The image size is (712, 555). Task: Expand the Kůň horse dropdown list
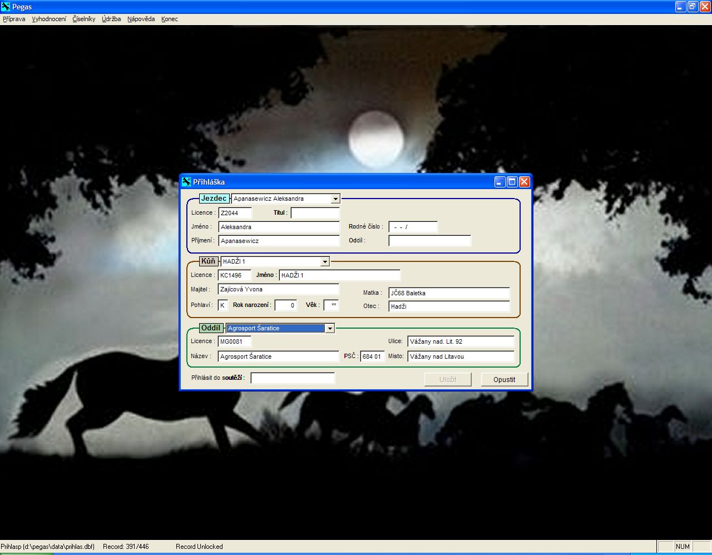pyautogui.click(x=325, y=261)
